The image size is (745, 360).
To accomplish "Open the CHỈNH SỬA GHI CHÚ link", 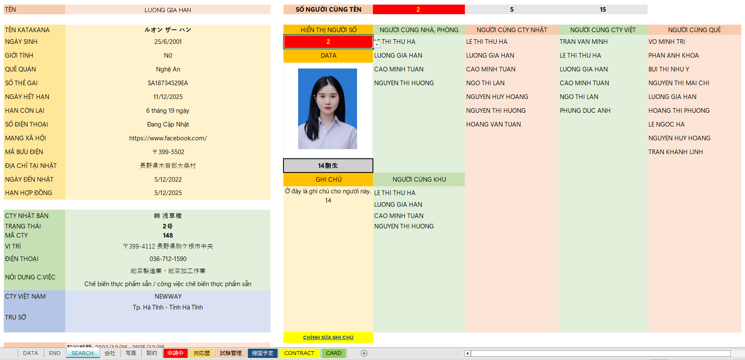I will [328, 337].
